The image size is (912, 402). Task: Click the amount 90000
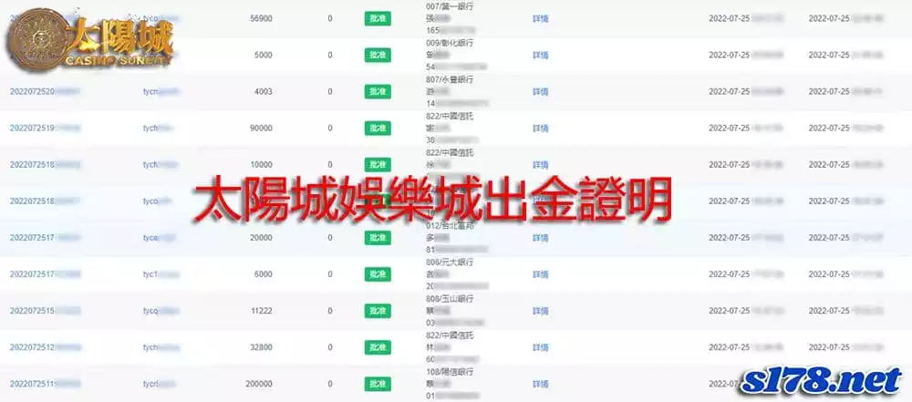(x=261, y=129)
